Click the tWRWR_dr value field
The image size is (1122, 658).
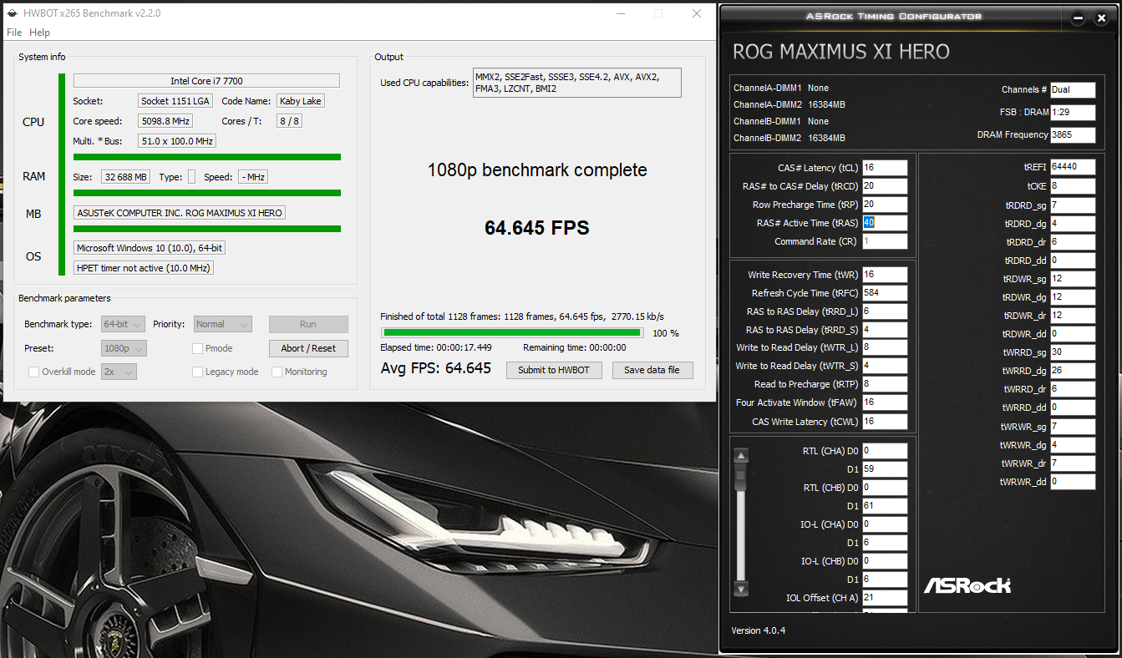[x=1073, y=463]
